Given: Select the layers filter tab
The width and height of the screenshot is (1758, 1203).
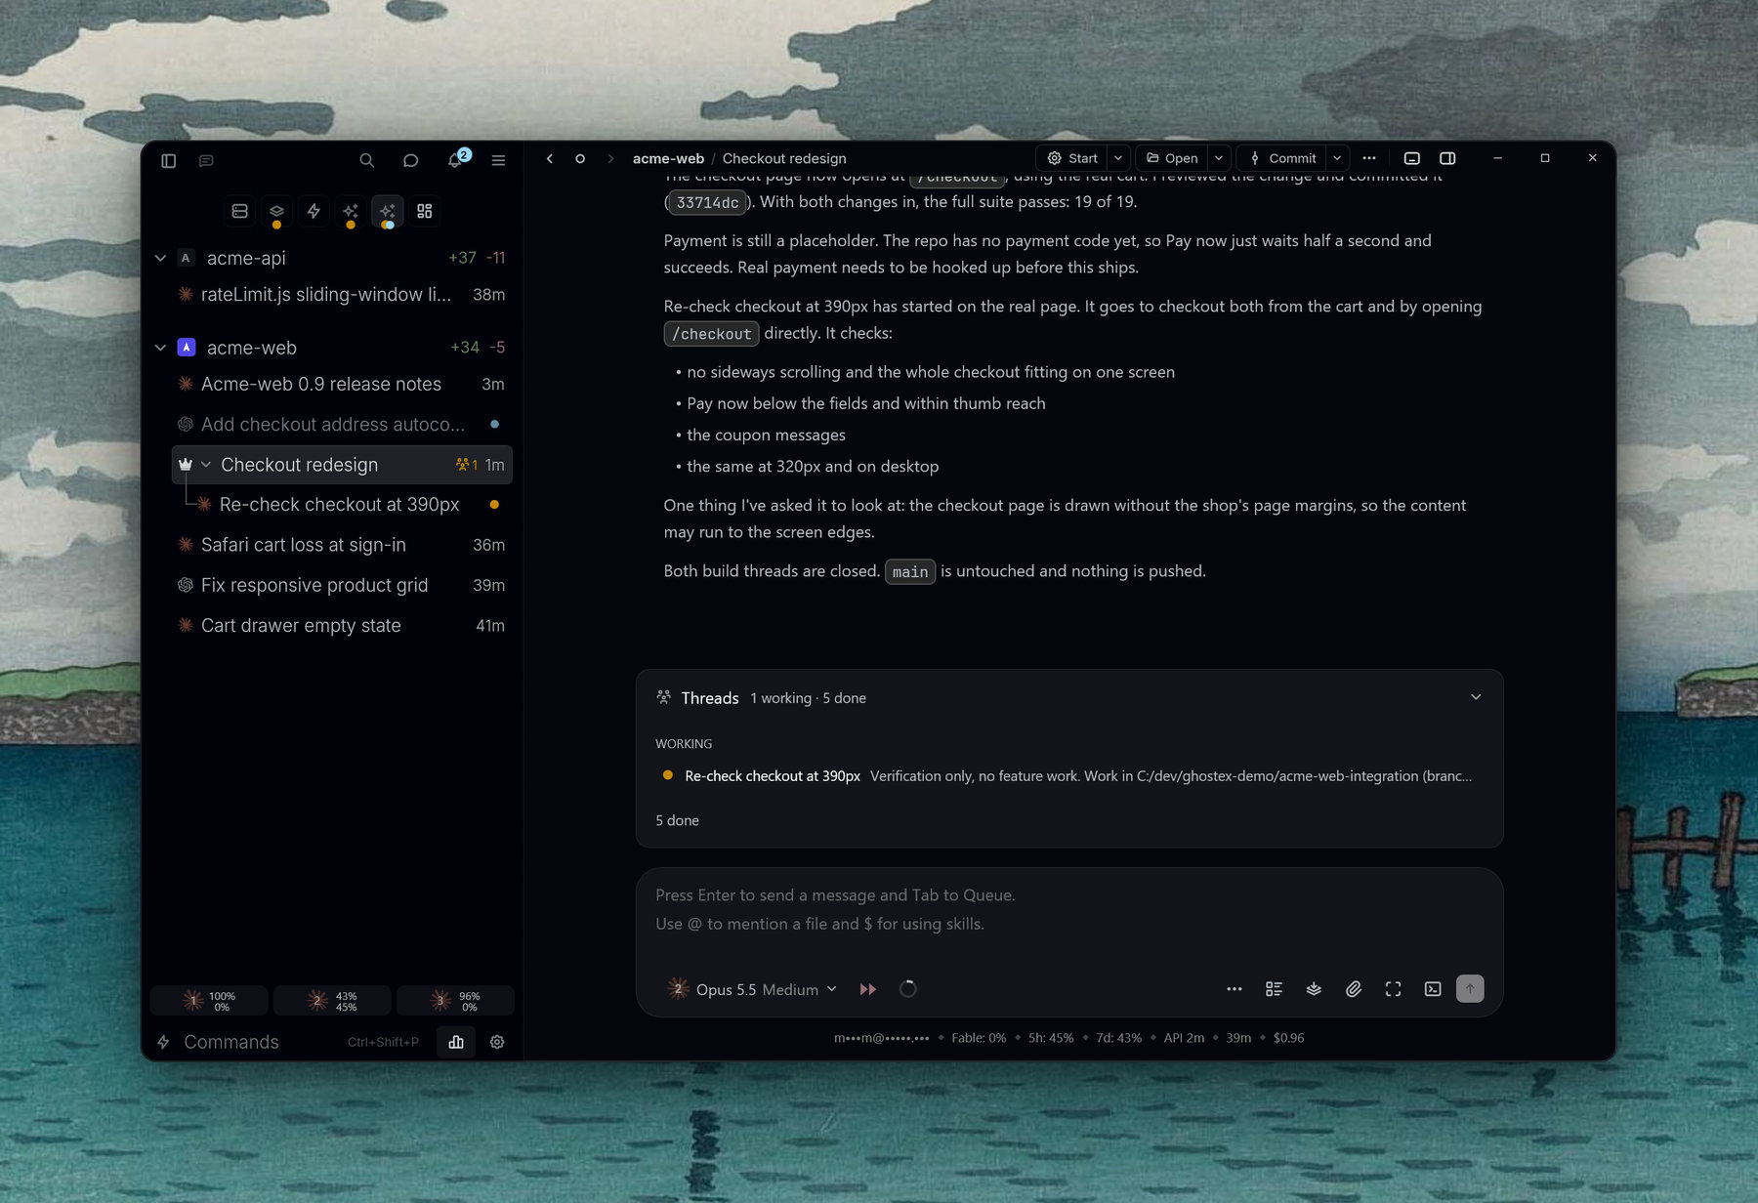Looking at the screenshot, I should (276, 211).
